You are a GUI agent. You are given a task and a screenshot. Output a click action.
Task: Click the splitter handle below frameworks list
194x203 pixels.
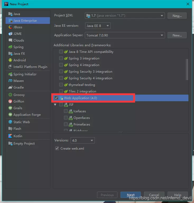pos(121,132)
